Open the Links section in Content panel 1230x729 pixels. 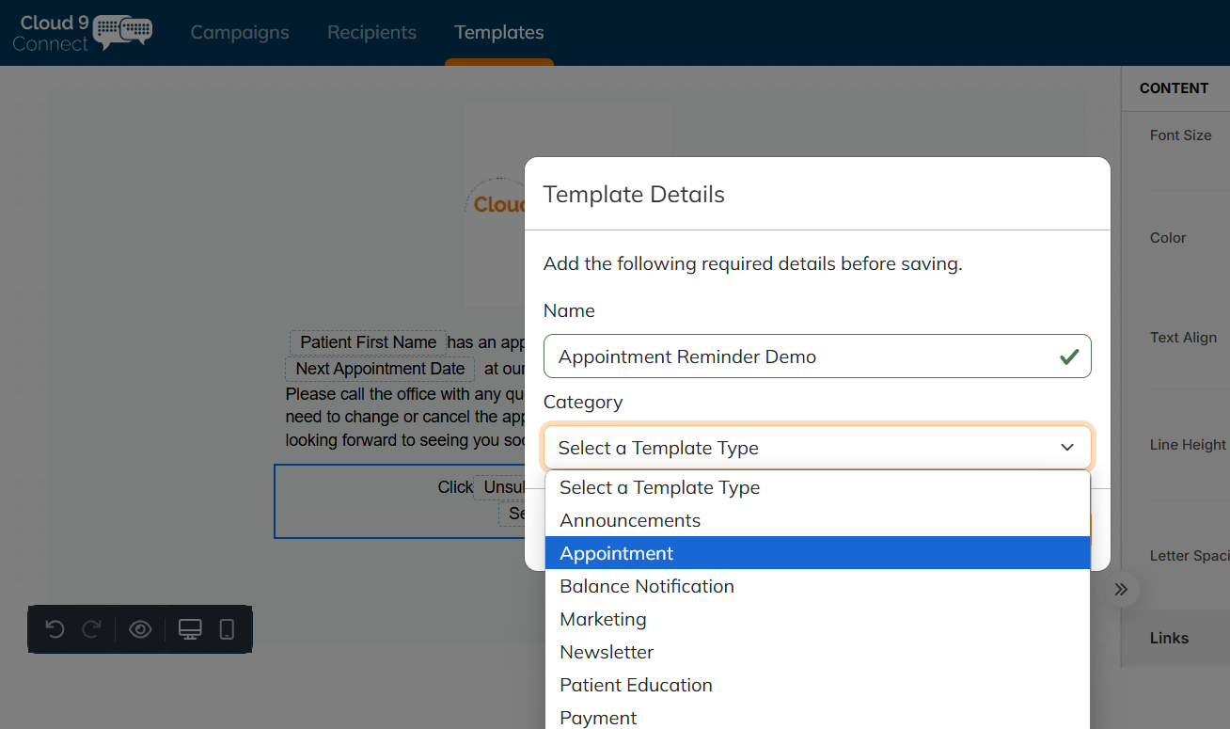[x=1169, y=638]
